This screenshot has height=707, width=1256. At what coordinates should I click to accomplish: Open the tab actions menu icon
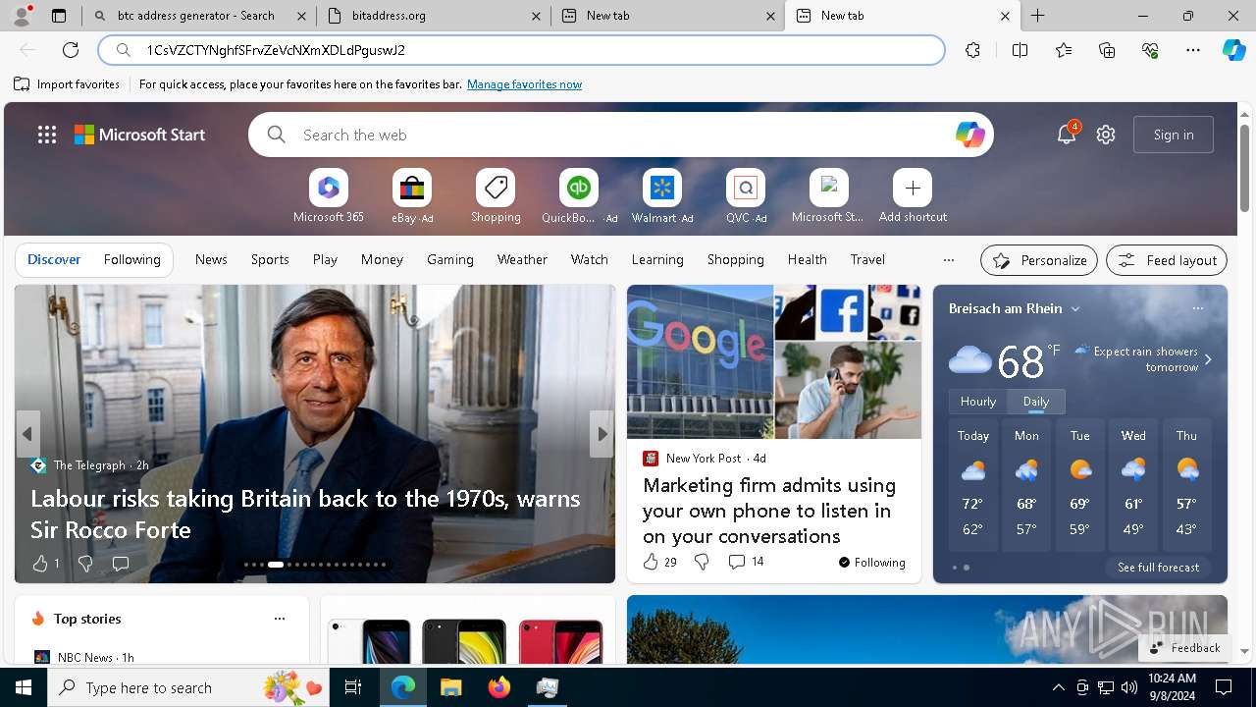59,16
